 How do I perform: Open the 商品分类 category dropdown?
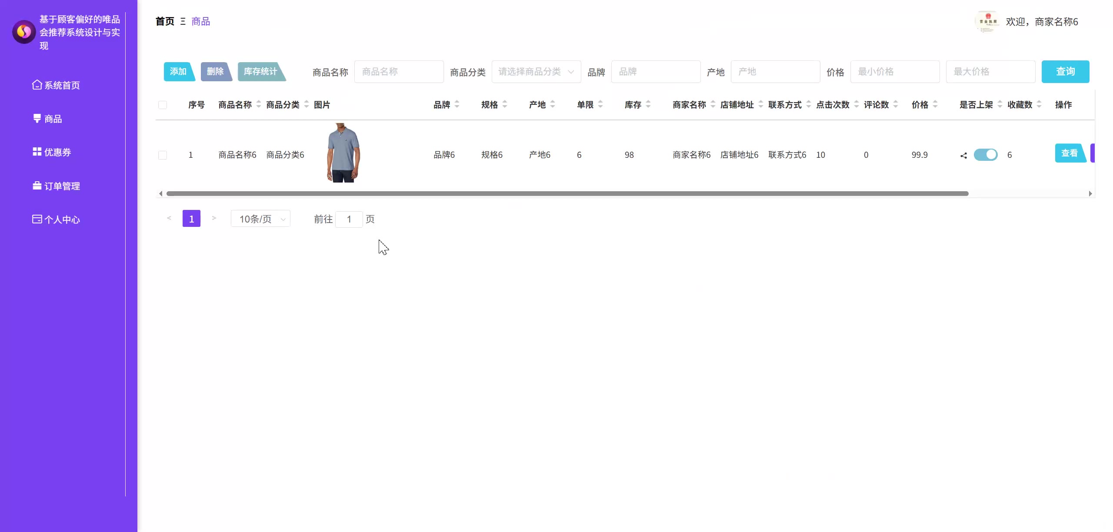coord(536,72)
